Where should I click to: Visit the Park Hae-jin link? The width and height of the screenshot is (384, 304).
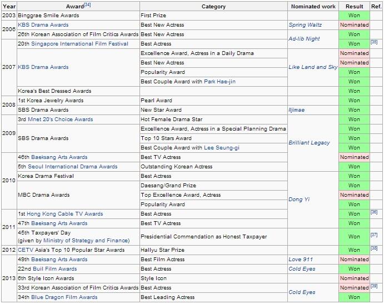[x=220, y=82]
